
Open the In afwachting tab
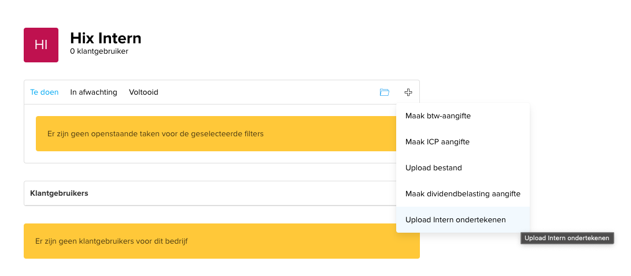click(94, 92)
